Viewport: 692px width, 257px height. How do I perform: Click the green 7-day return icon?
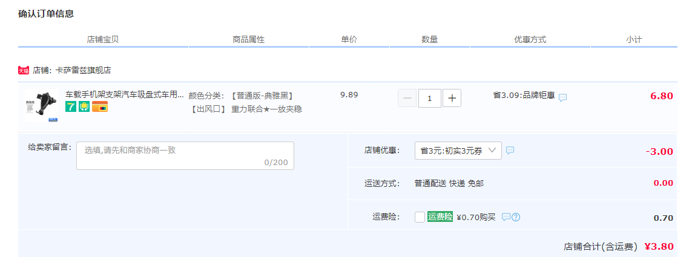71,106
